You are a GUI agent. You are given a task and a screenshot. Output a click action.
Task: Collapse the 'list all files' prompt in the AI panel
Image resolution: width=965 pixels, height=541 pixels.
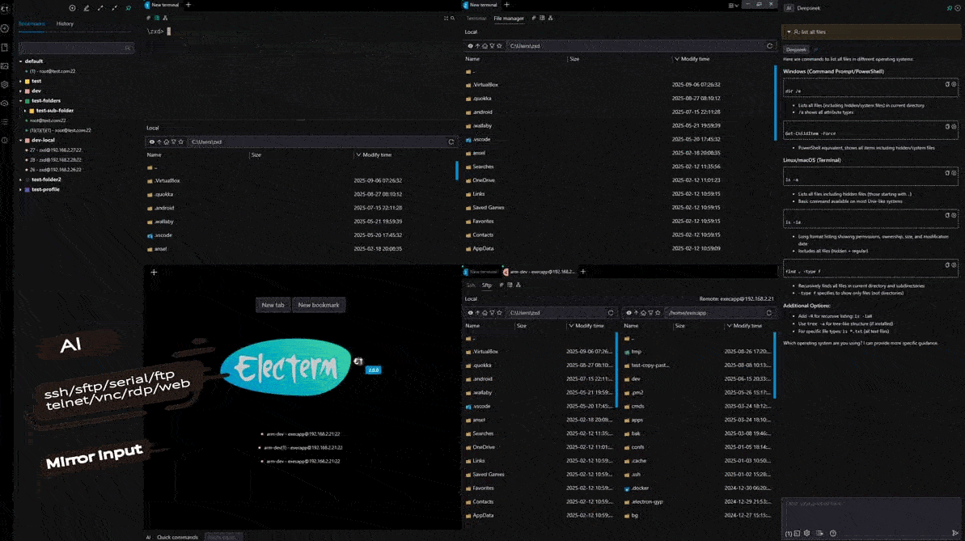tap(789, 32)
